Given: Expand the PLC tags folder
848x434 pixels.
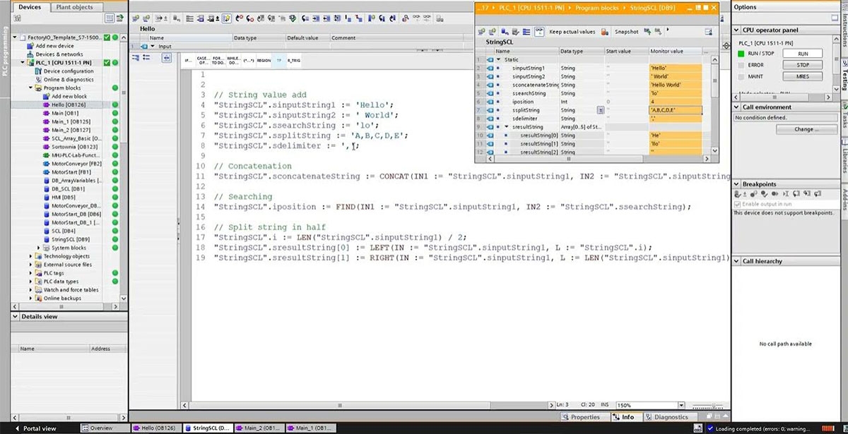Looking at the screenshot, I should (x=30, y=273).
